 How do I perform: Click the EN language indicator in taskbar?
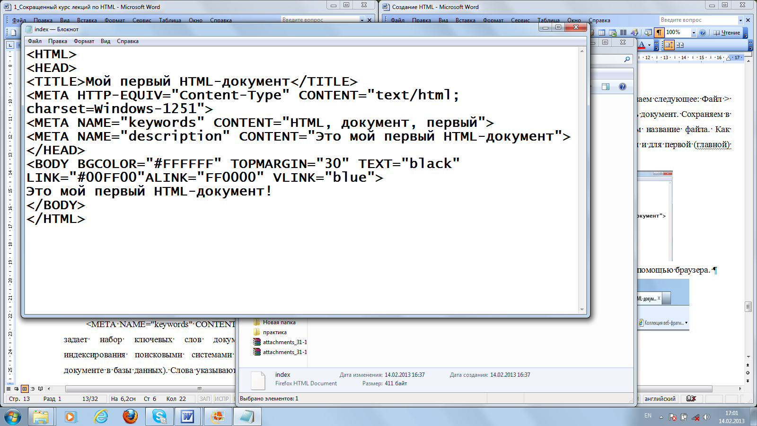pos(648,416)
